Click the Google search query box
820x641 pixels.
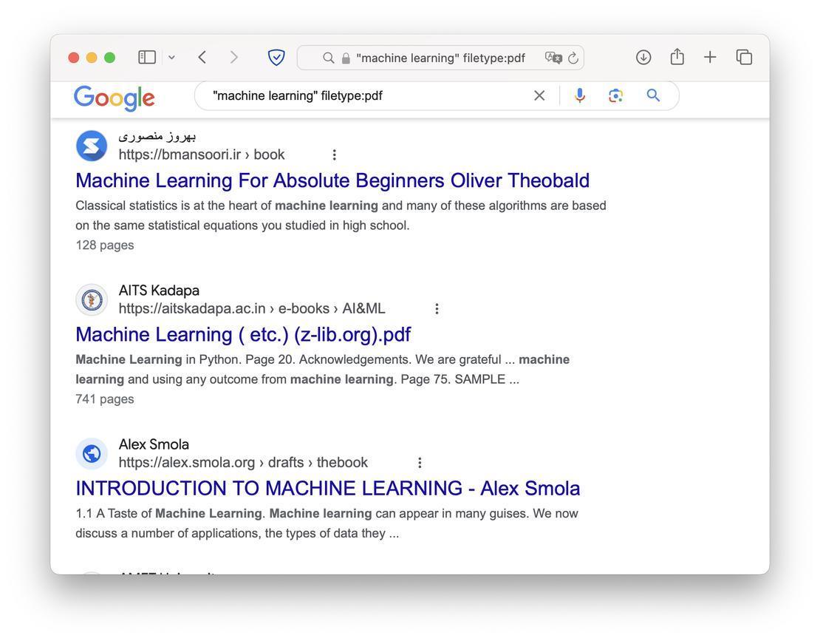click(366, 96)
